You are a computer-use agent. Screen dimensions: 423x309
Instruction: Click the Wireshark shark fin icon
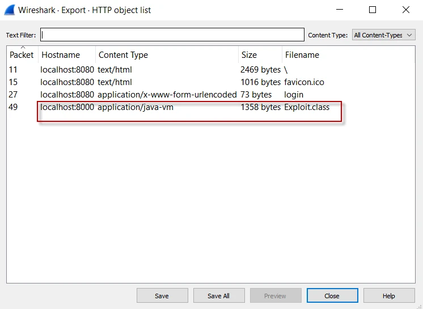coord(9,10)
